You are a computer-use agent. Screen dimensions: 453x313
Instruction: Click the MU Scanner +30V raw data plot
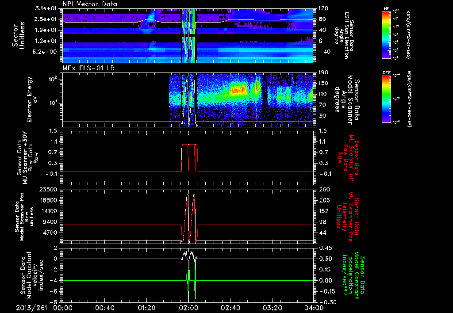pos(188,158)
